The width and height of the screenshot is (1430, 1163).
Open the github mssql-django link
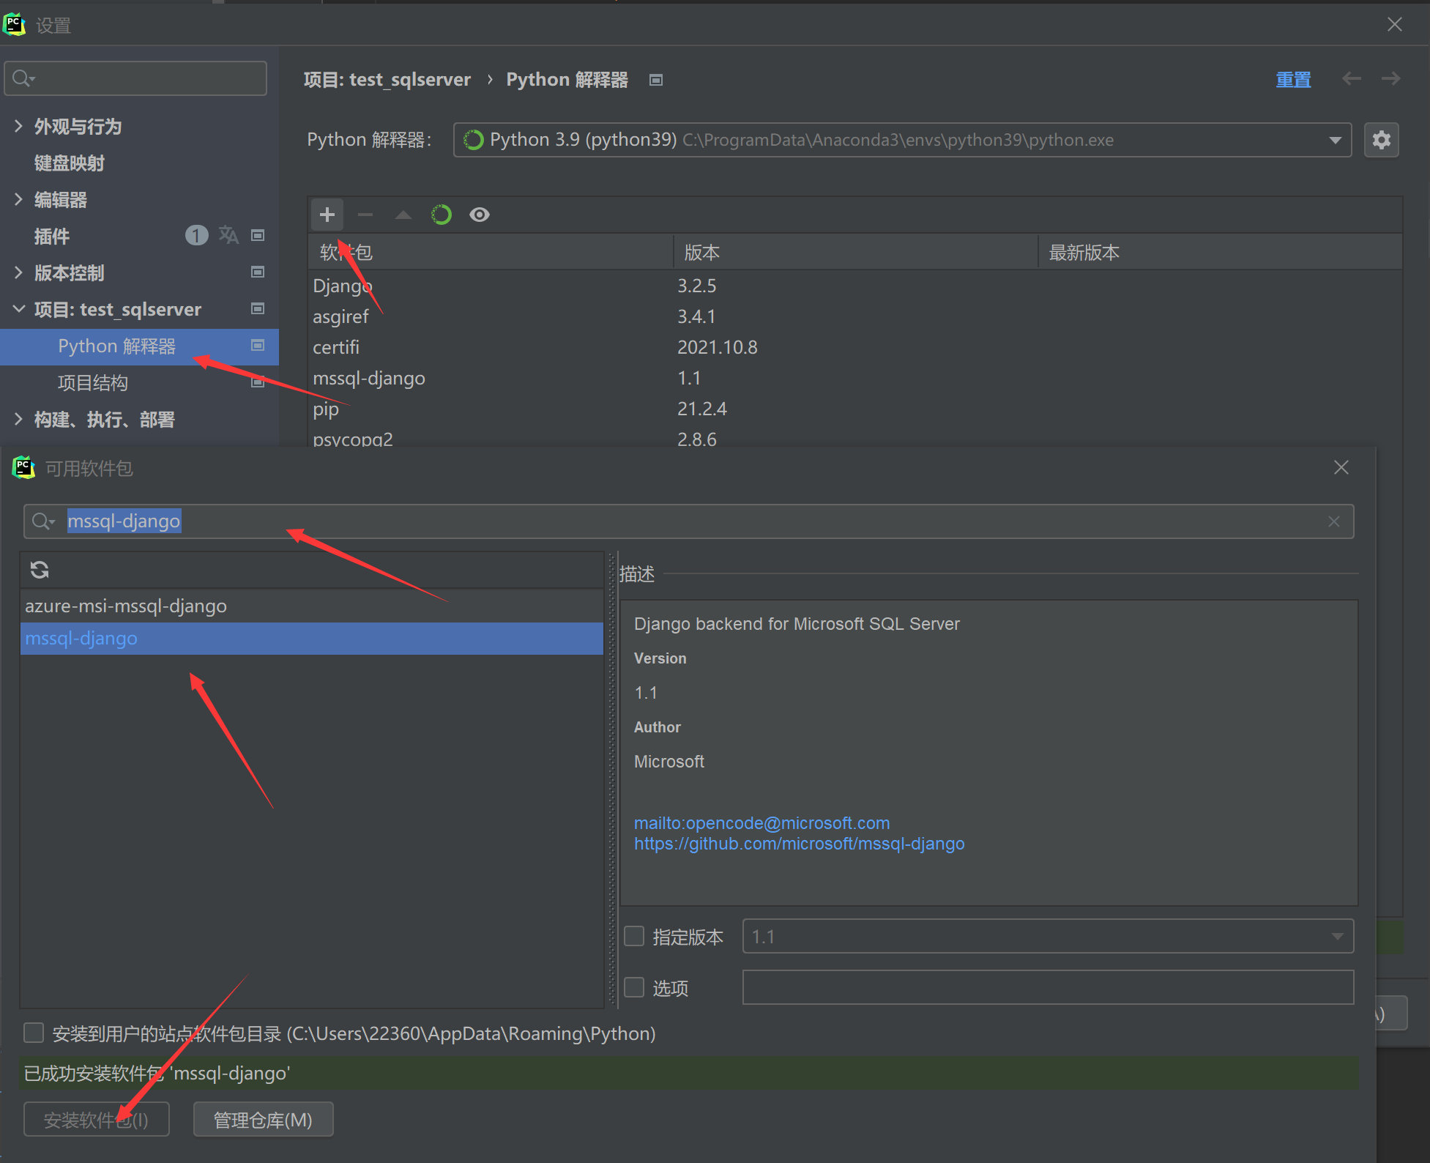pyautogui.click(x=799, y=843)
